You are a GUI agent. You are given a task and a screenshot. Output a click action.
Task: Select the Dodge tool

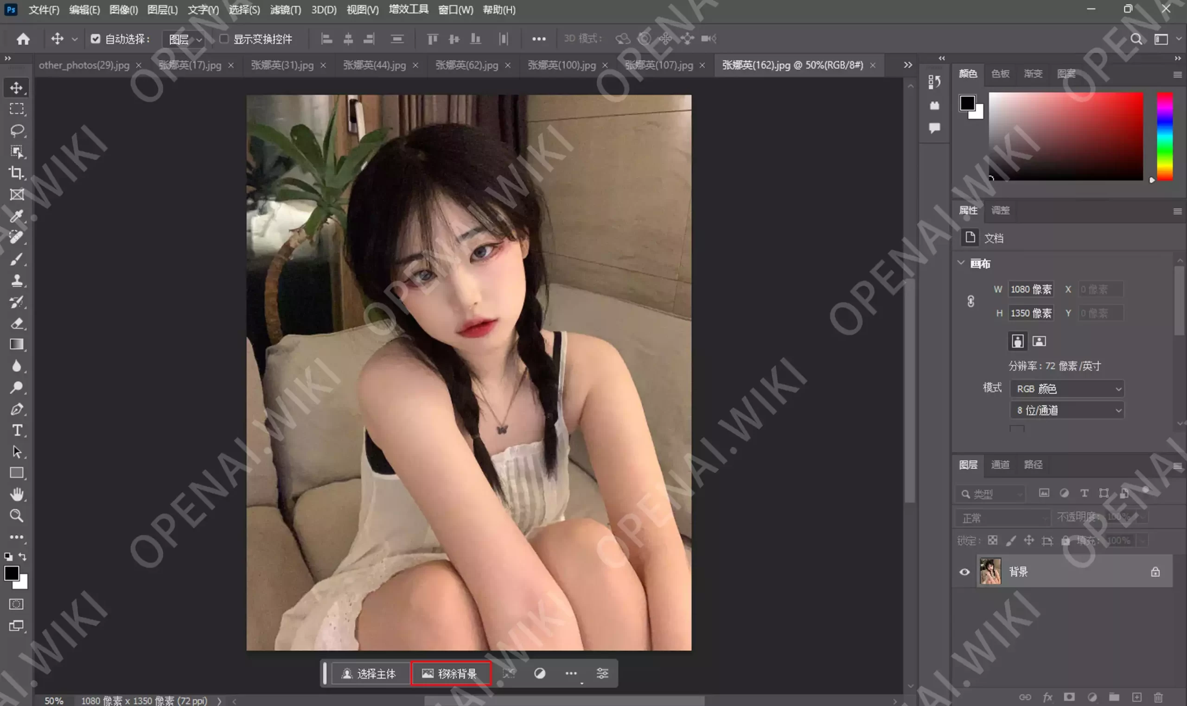(x=17, y=387)
